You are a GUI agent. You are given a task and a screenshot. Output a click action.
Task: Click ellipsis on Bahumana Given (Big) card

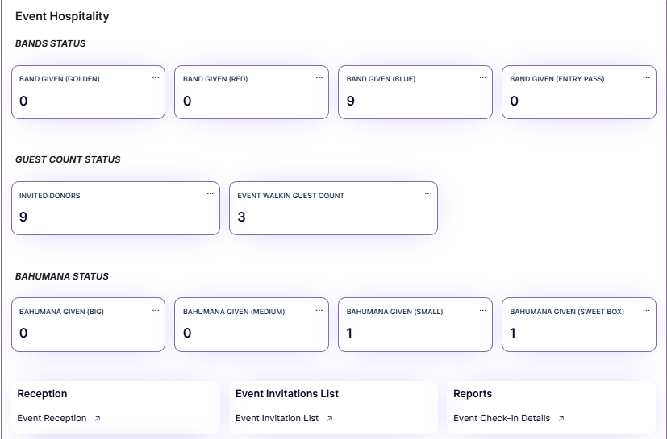click(155, 311)
